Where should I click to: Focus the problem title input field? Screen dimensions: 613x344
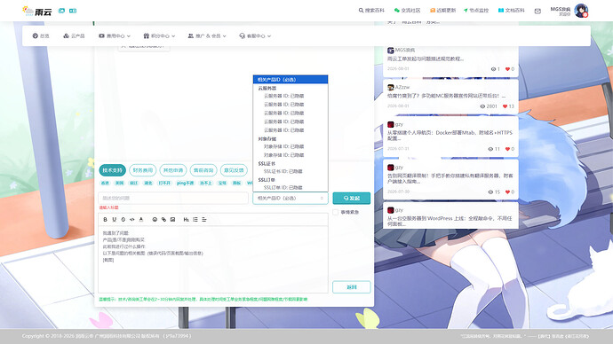coord(173,198)
